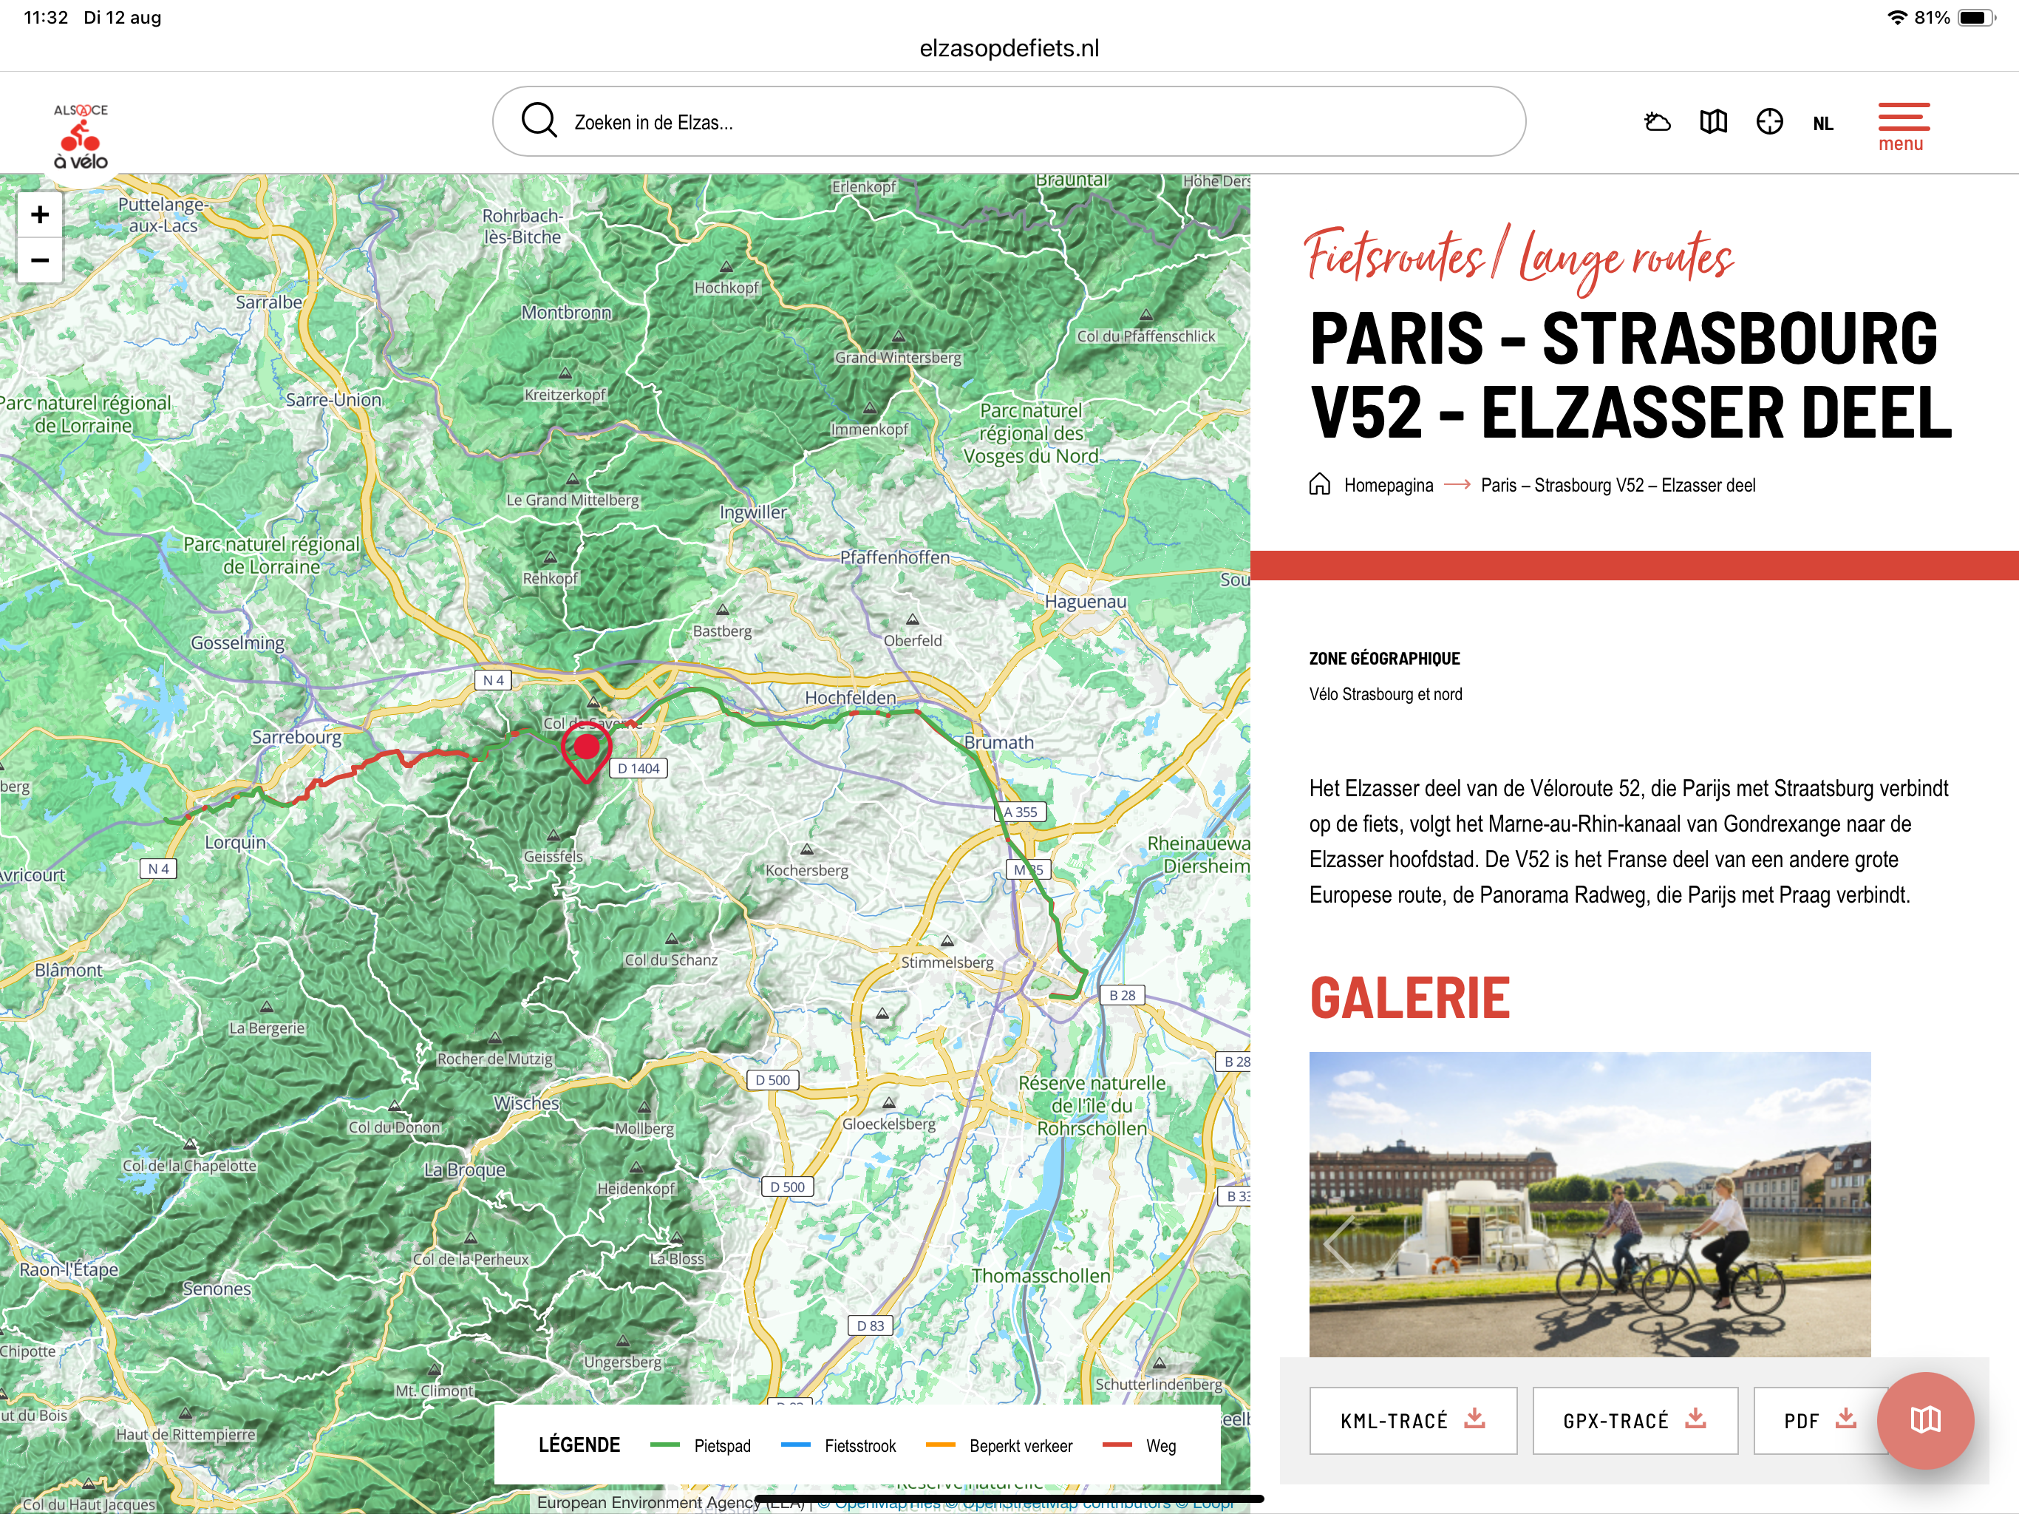Click the red floating map button

[x=1924, y=1419]
